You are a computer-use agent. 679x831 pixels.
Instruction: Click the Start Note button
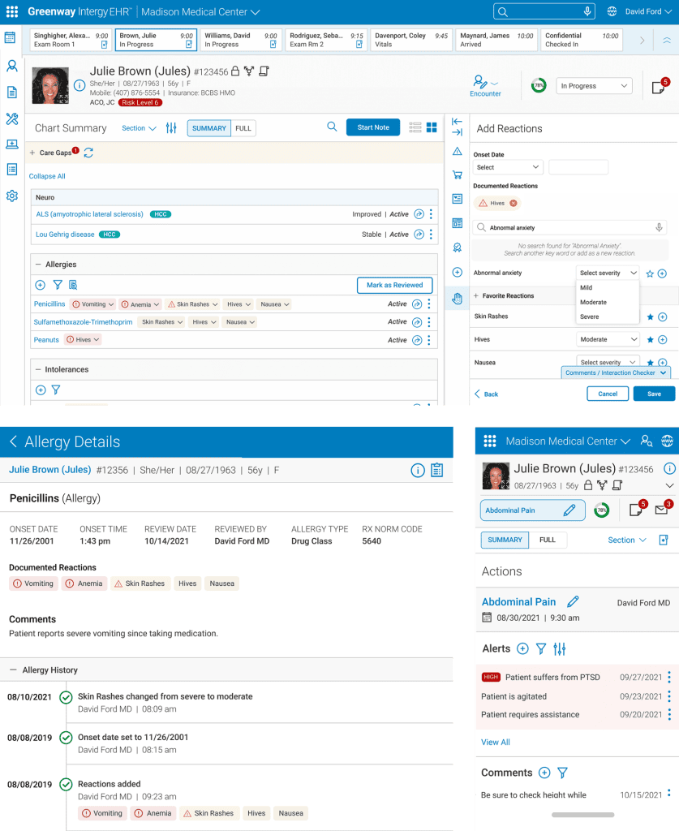[x=373, y=127]
